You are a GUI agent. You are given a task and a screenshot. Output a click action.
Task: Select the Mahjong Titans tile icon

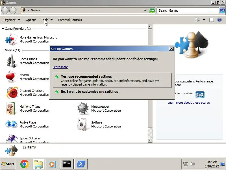[11, 109]
